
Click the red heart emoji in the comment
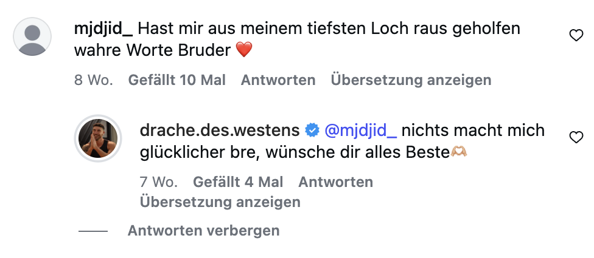tap(243, 51)
